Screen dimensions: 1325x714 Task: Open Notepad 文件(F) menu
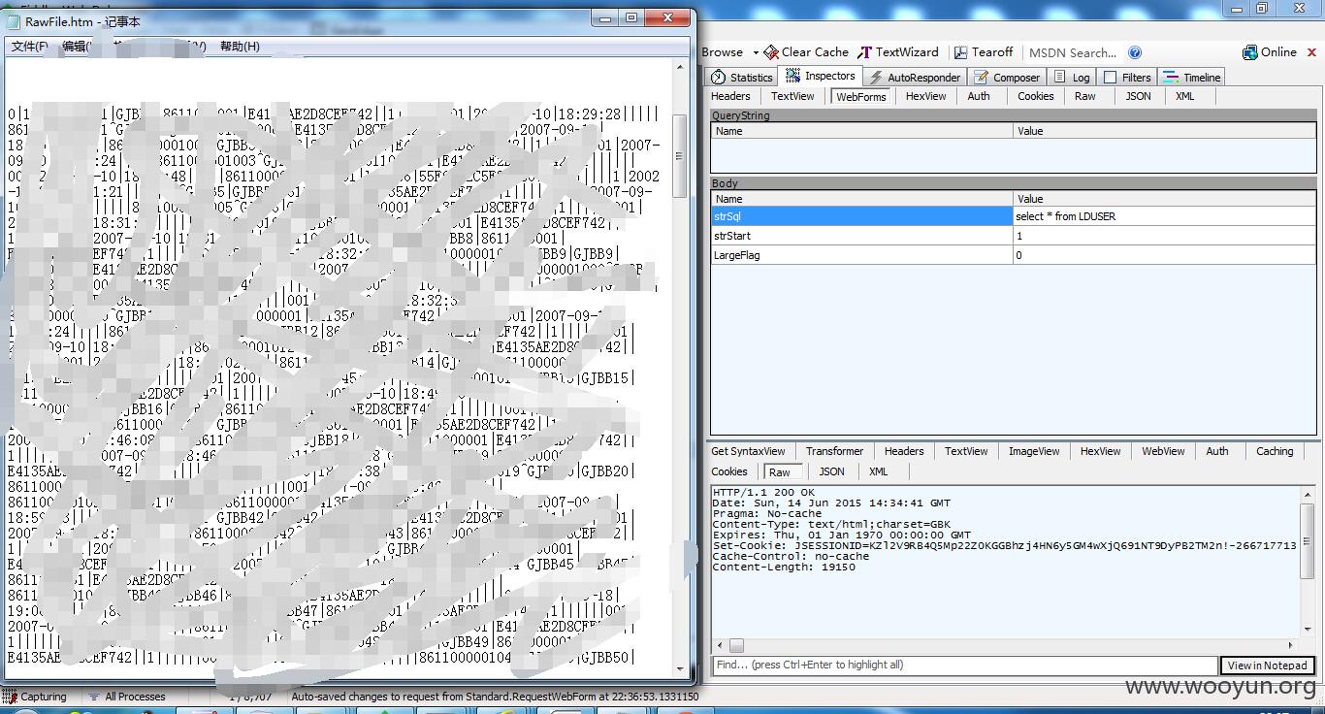click(29, 46)
